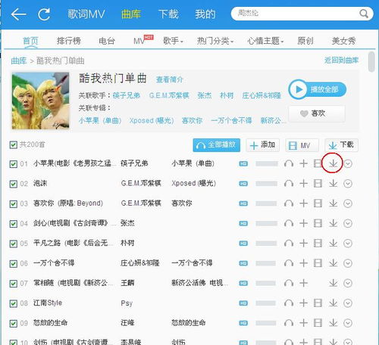
Task: Open the 热门分类 dropdown
Action: 215,41
